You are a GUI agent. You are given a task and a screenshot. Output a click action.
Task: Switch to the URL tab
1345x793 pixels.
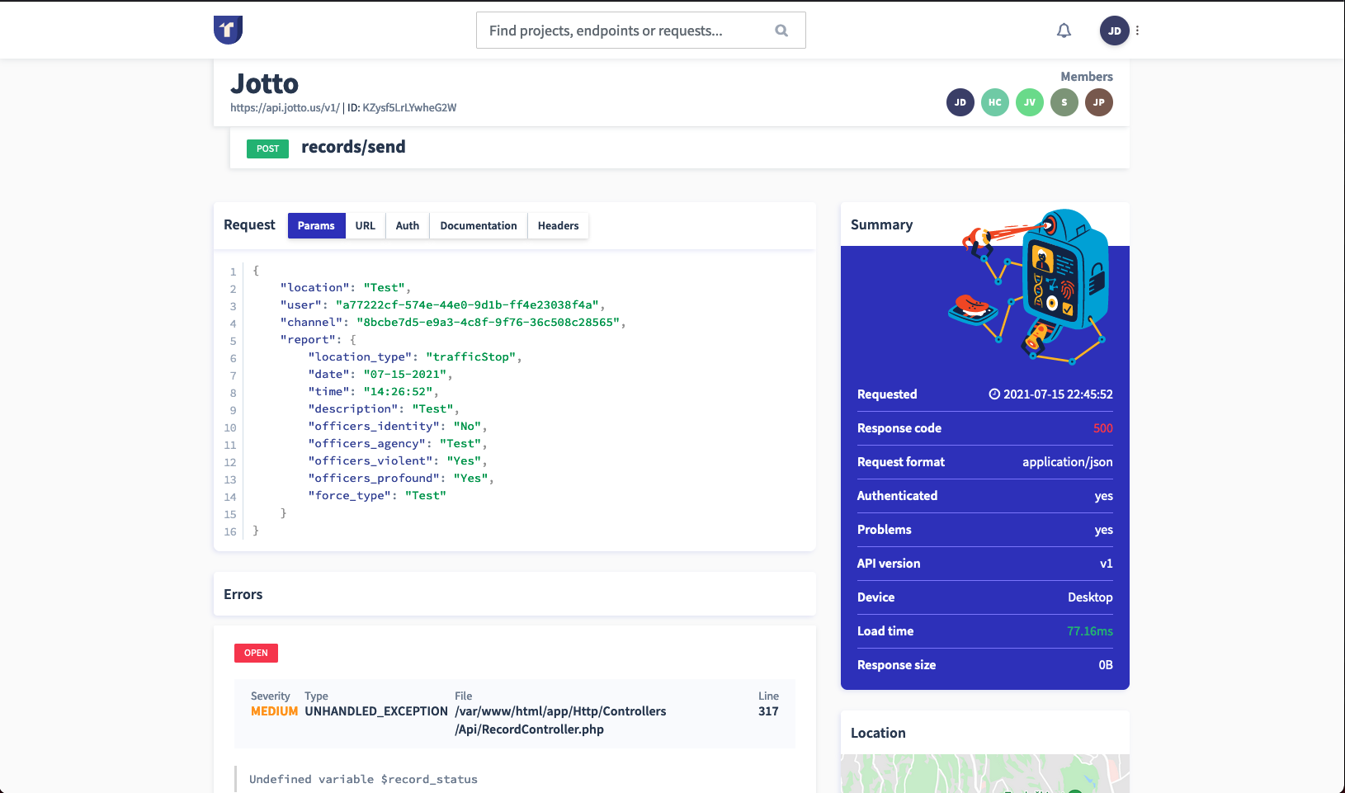pyautogui.click(x=366, y=225)
